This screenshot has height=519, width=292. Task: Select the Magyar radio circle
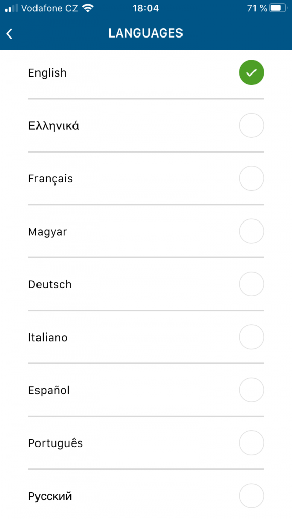251,231
